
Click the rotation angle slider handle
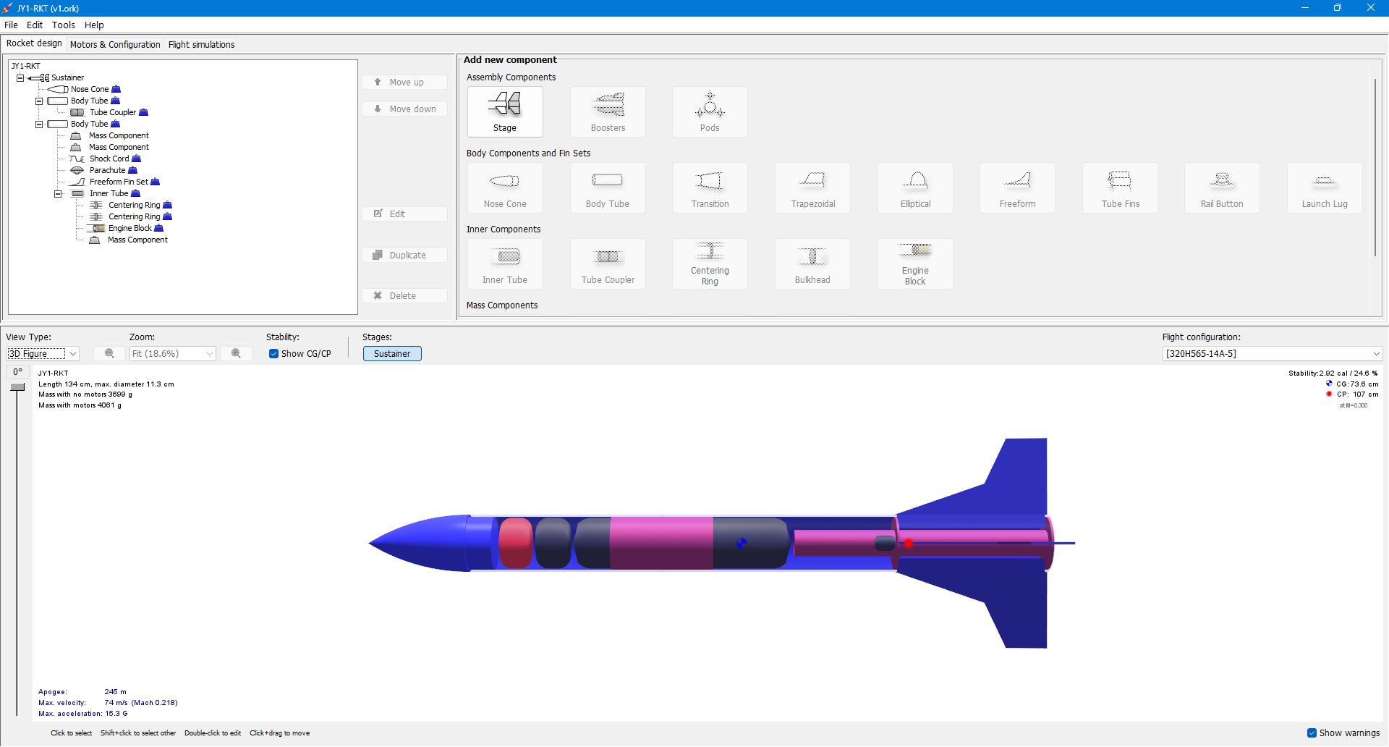click(17, 387)
